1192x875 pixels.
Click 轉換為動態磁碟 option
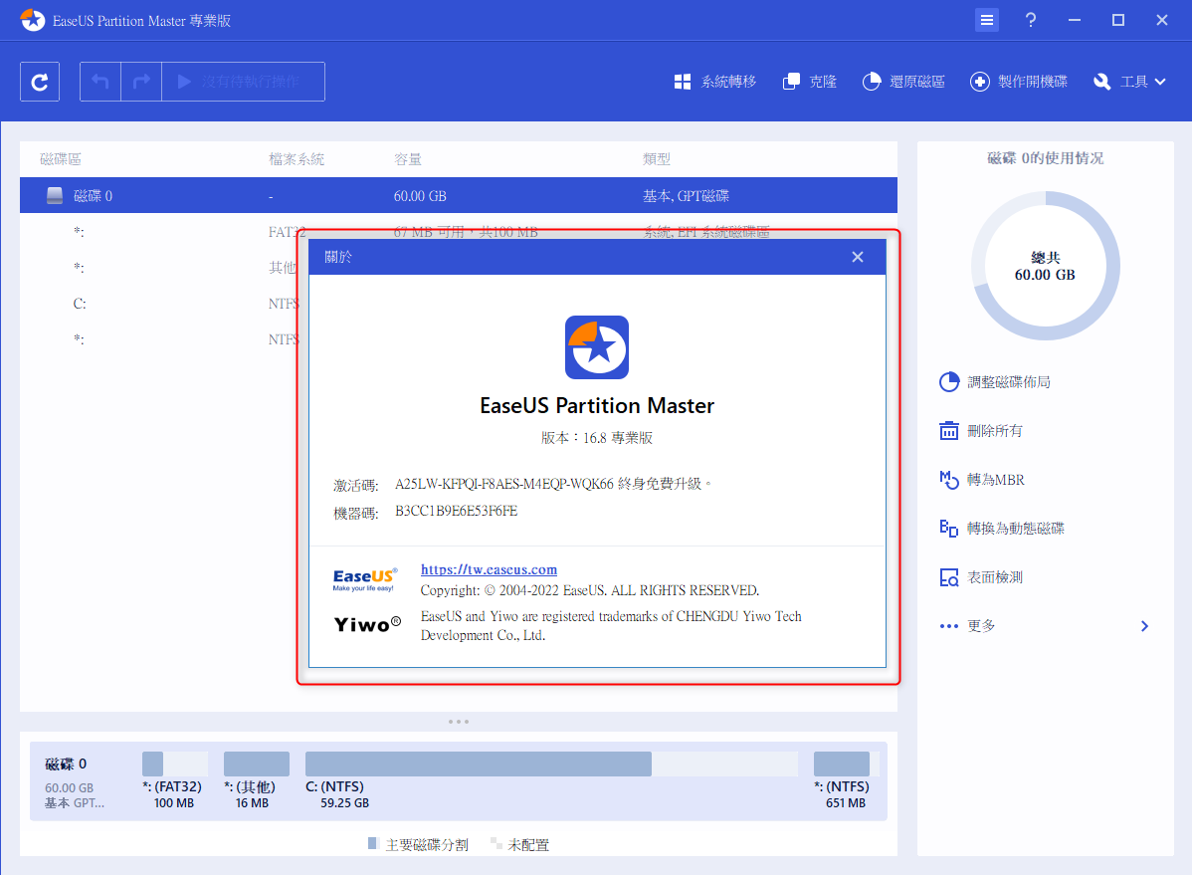pyautogui.click(x=1002, y=528)
